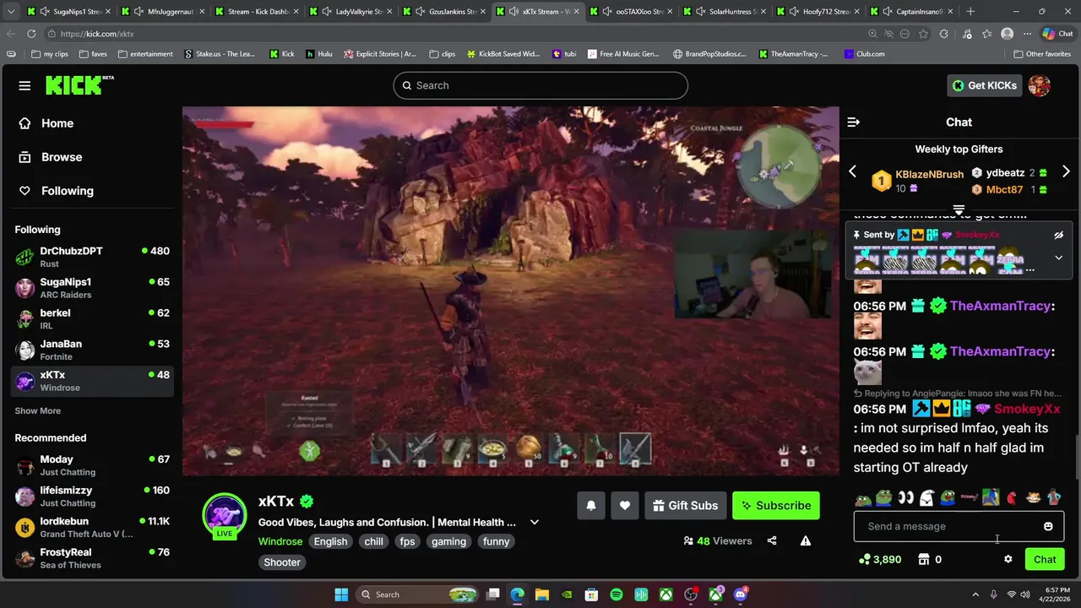Click the Gift Subs button

[x=685, y=506]
